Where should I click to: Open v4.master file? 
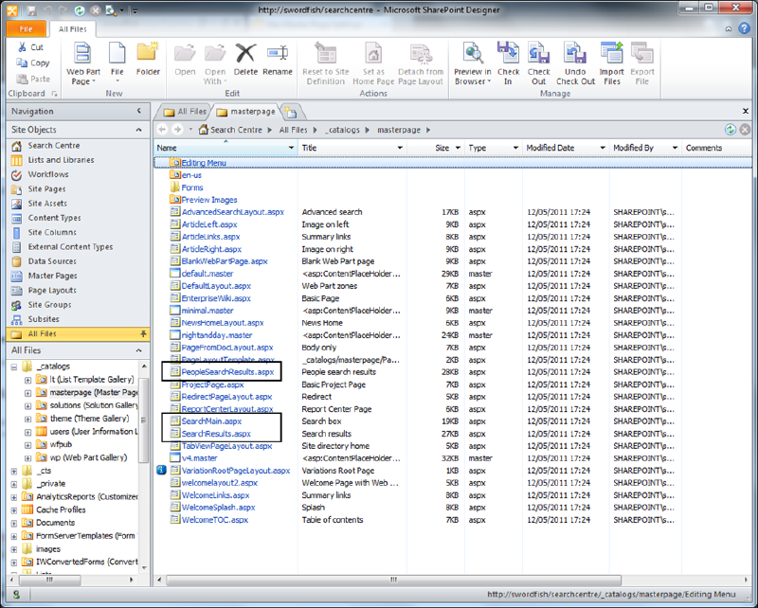(199, 458)
